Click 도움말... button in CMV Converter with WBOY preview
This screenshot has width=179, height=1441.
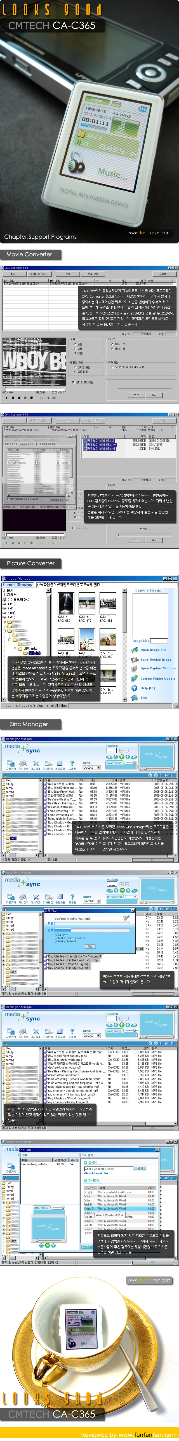click(x=164, y=274)
